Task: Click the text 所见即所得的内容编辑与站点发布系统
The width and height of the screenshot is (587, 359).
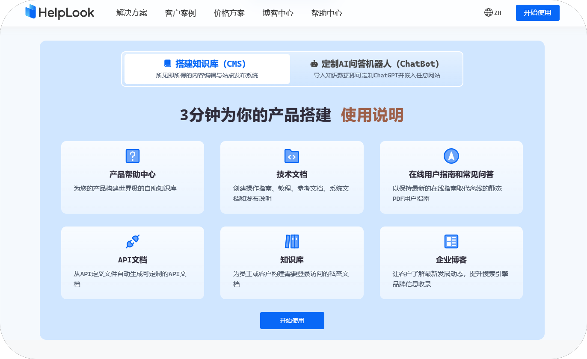Action: pyautogui.click(x=207, y=75)
